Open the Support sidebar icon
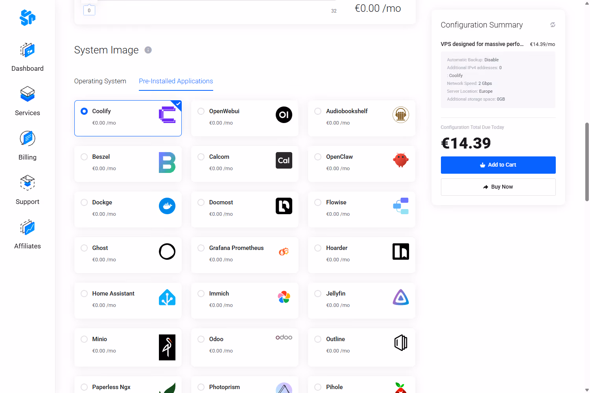The height and width of the screenshot is (393, 590). point(28,183)
